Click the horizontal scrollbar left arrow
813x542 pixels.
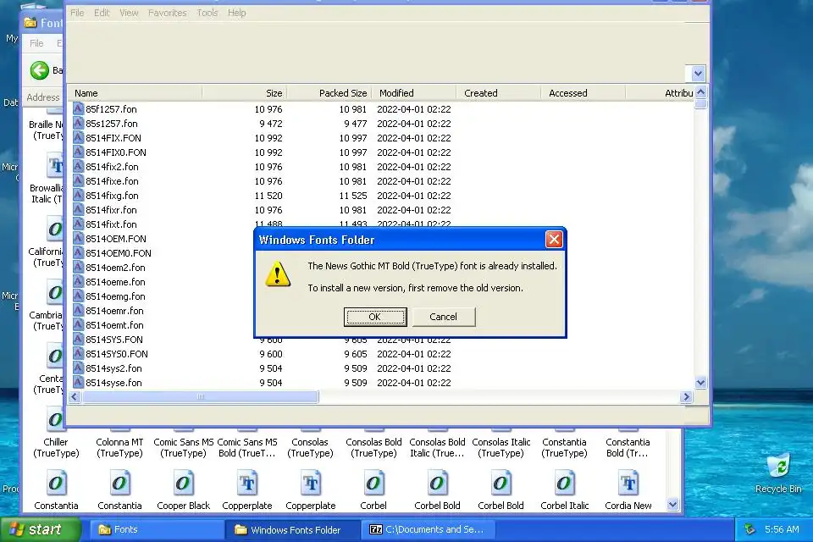coord(75,397)
